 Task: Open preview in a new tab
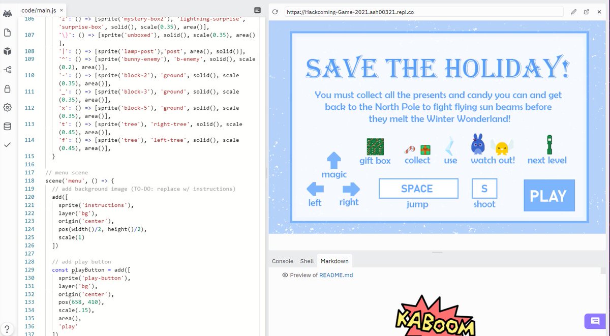[x=586, y=11]
